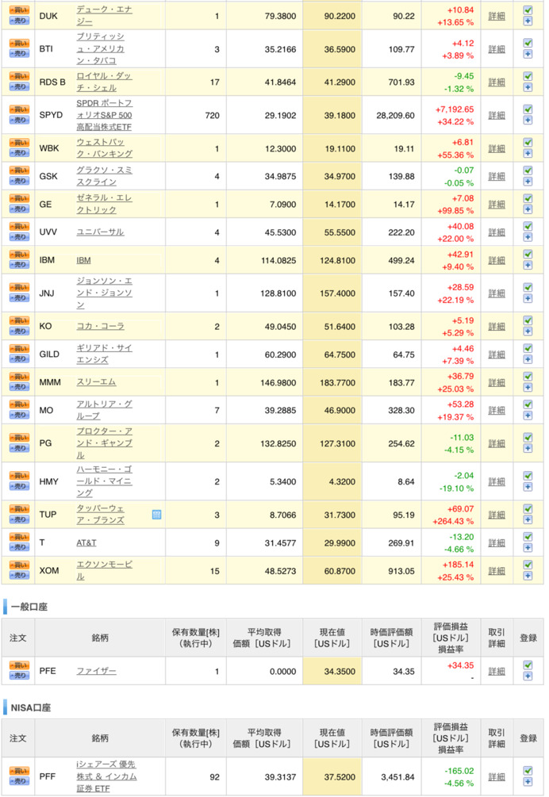Click the blue plus icon in T row
The image size is (549, 797).
click(528, 548)
